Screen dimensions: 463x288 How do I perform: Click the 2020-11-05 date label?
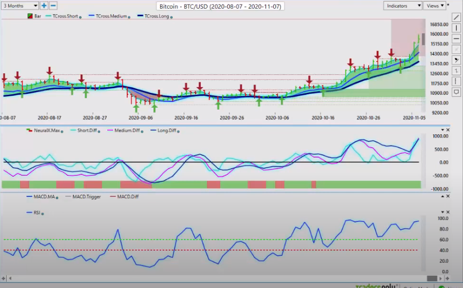pos(414,118)
